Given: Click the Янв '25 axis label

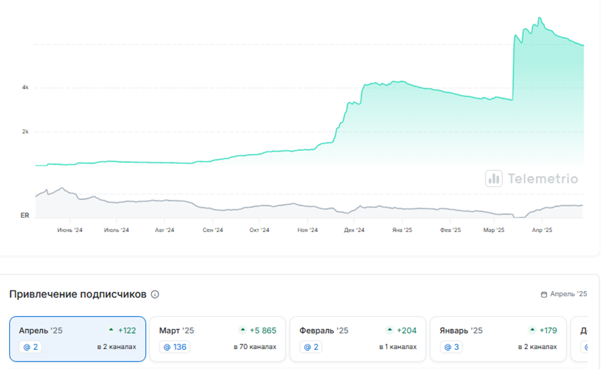Looking at the screenshot, I should tap(402, 230).
